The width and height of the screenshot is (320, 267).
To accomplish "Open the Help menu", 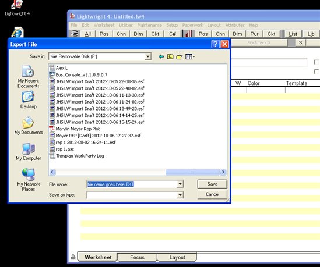I will tap(254, 25).
